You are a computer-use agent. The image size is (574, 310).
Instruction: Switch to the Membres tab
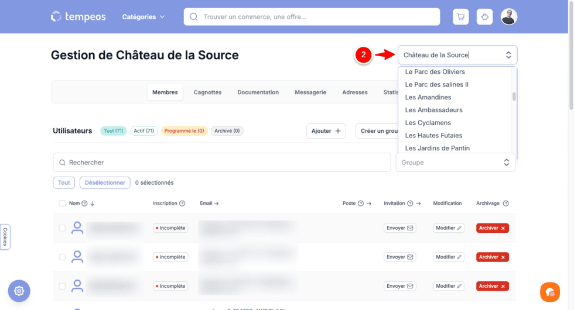[165, 92]
